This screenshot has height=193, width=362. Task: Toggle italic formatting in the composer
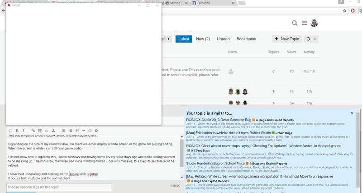click(x=24, y=130)
